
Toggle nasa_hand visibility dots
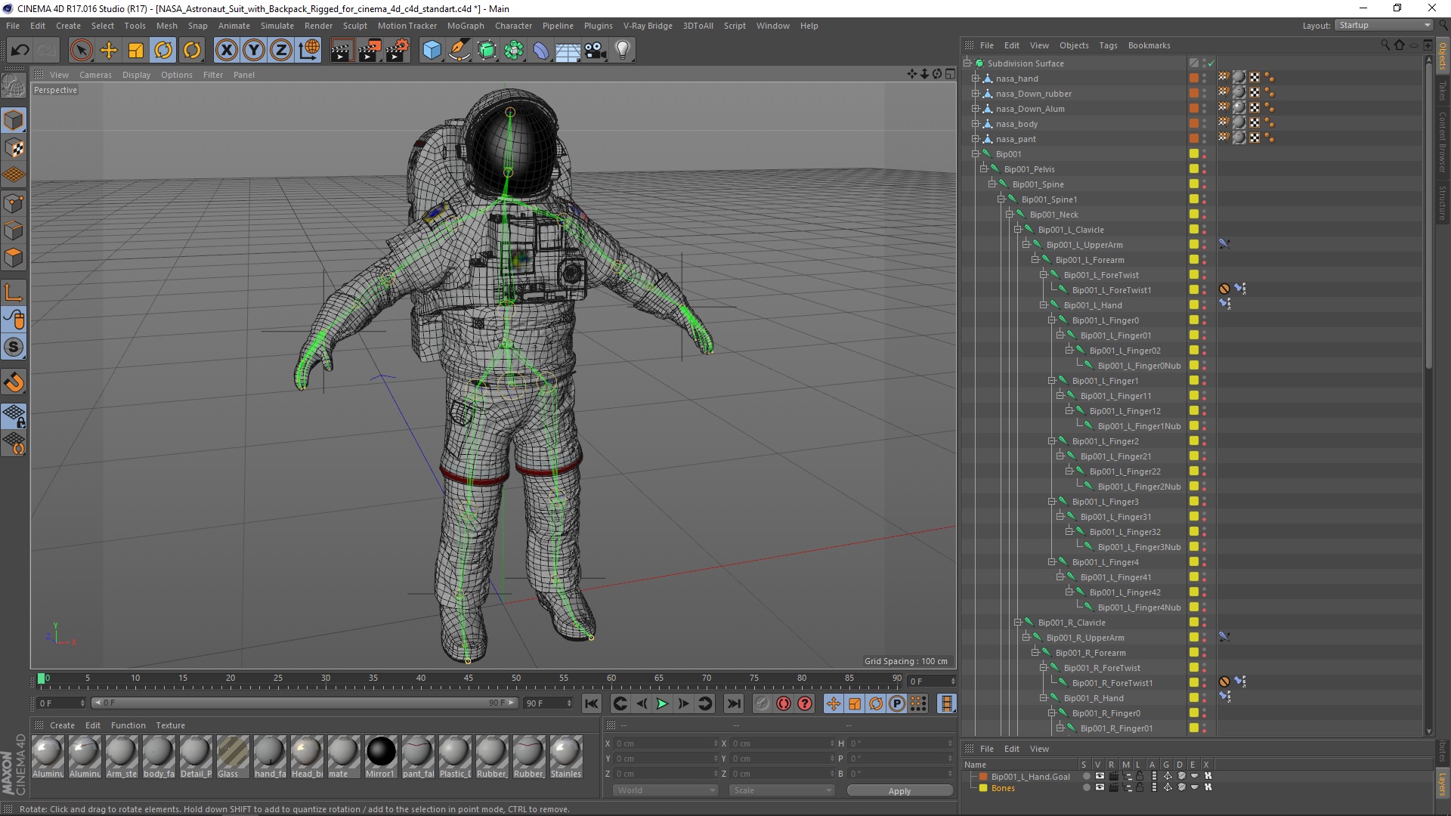click(x=1205, y=79)
